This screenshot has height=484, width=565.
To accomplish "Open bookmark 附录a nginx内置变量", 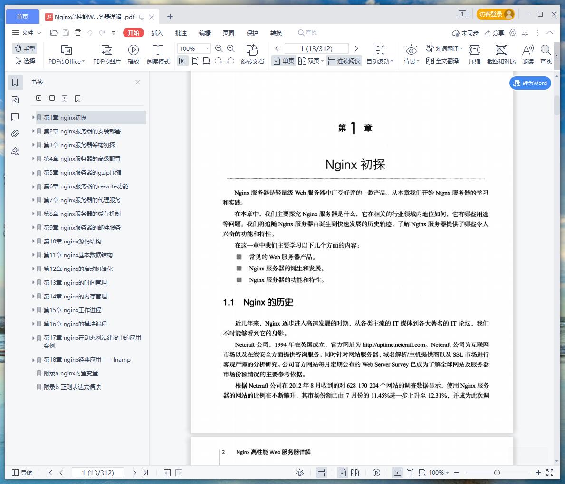I will click(x=71, y=373).
